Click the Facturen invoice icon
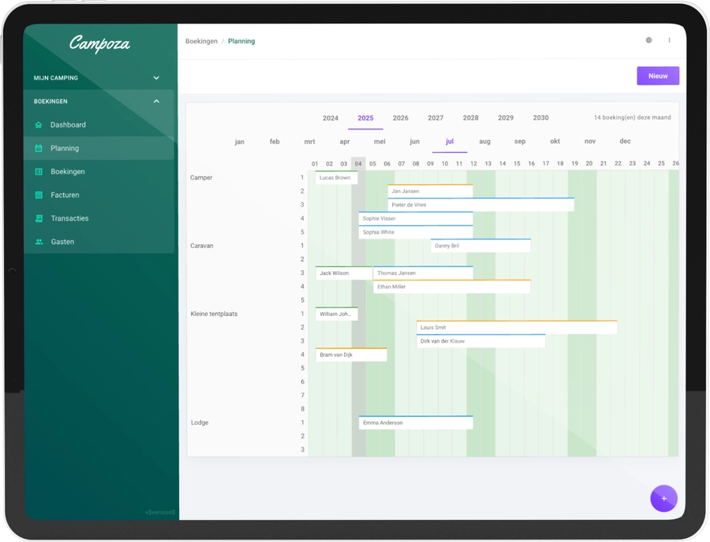Screen dimensions: 710x542 point(39,195)
